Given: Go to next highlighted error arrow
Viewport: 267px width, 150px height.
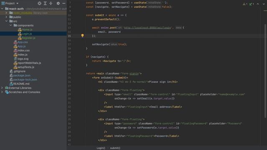Looking at the screenshot, I should (264, 4).
